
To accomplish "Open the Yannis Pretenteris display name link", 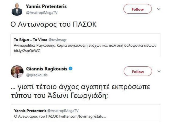I will click(x=46, y=6).
